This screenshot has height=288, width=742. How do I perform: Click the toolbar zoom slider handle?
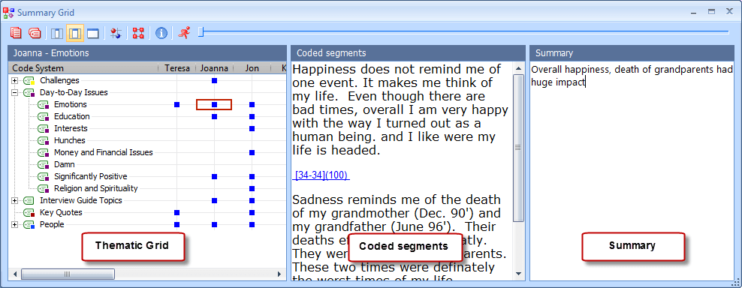point(201,32)
